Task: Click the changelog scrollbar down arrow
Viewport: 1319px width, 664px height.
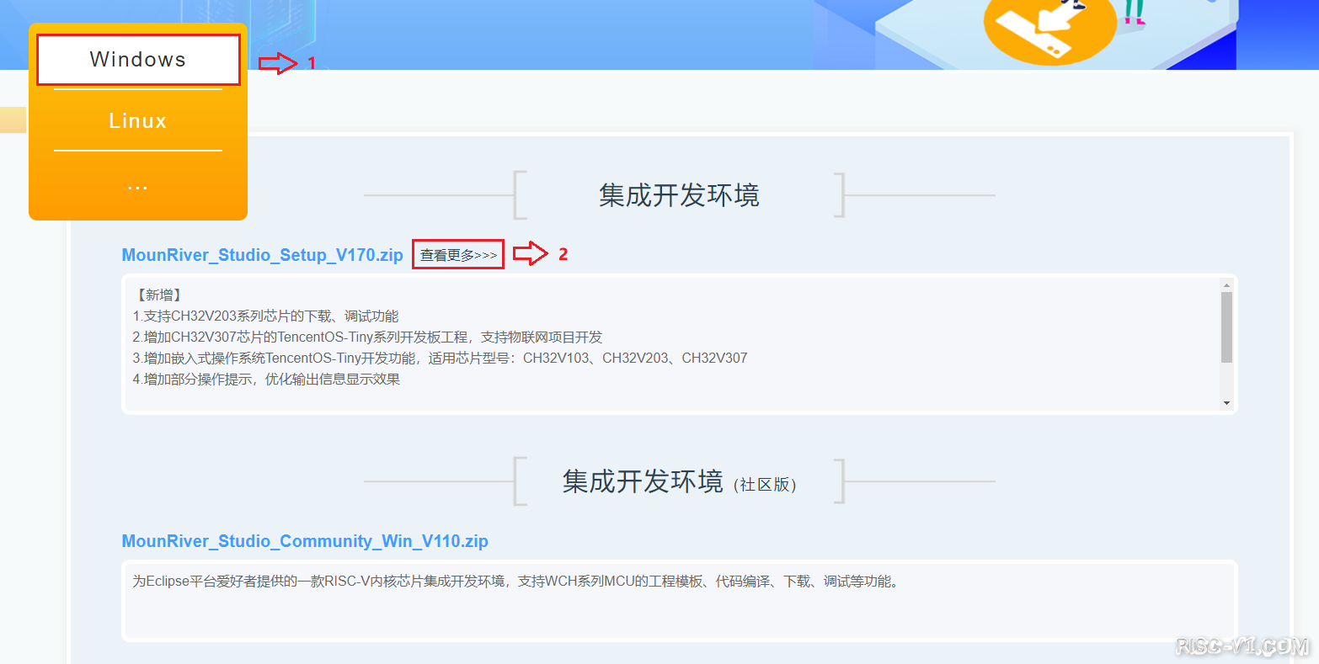Action: pyautogui.click(x=1226, y=403)
